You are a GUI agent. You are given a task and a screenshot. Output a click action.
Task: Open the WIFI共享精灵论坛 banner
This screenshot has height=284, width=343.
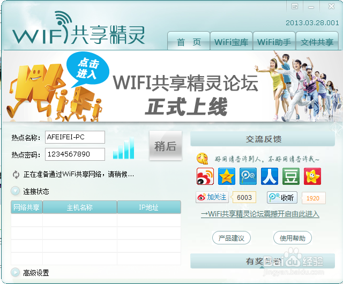(x=172, y=86)
